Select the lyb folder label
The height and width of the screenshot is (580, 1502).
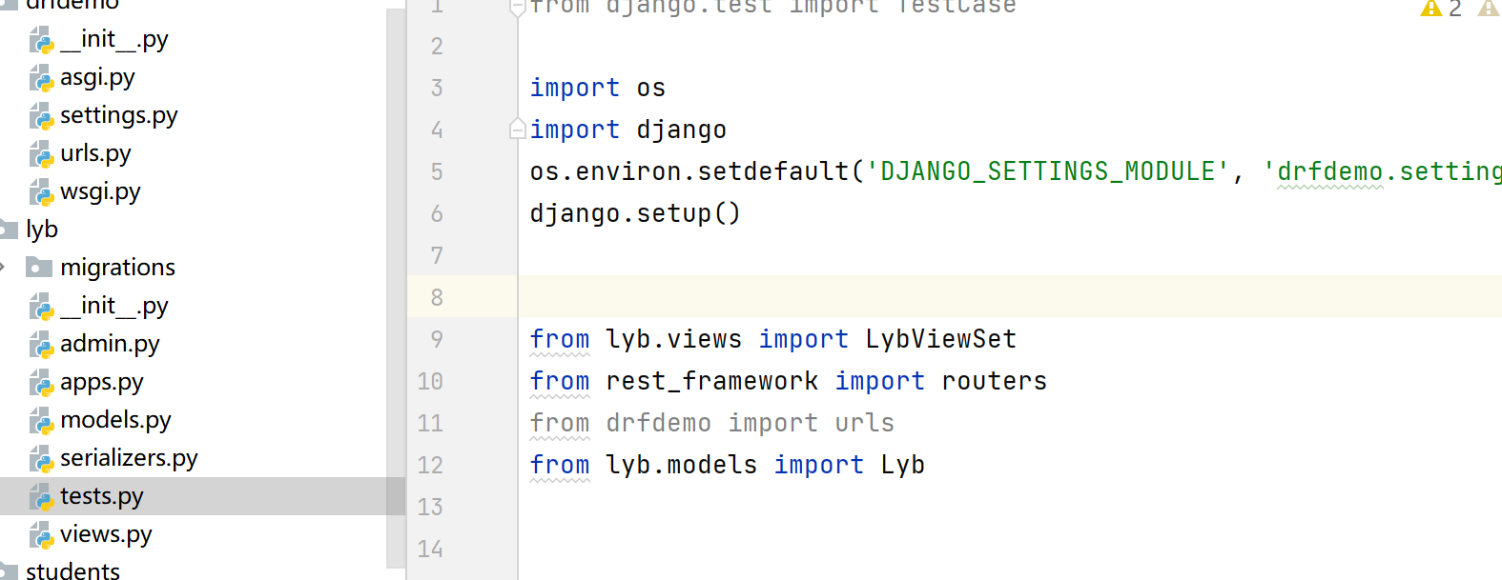coord(42,230)
